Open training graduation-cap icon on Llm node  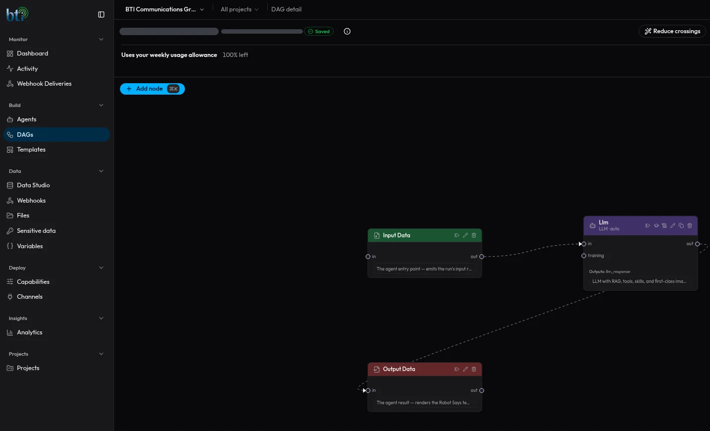[x=656, y=225]
